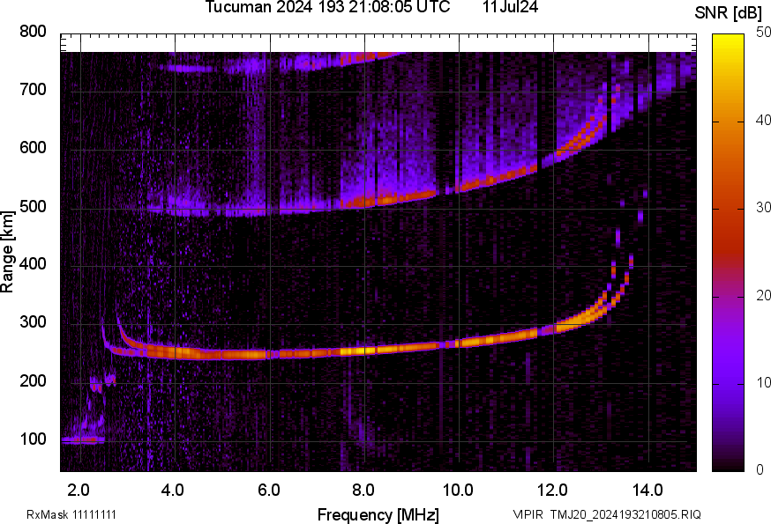Click the 11Jul24 date label
Screen dimensions: 771x524
(x=510, y=8)
